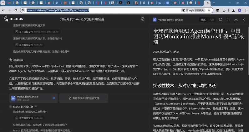
Task: Close the active Manus tab
Action: click(x=208, y=3)
